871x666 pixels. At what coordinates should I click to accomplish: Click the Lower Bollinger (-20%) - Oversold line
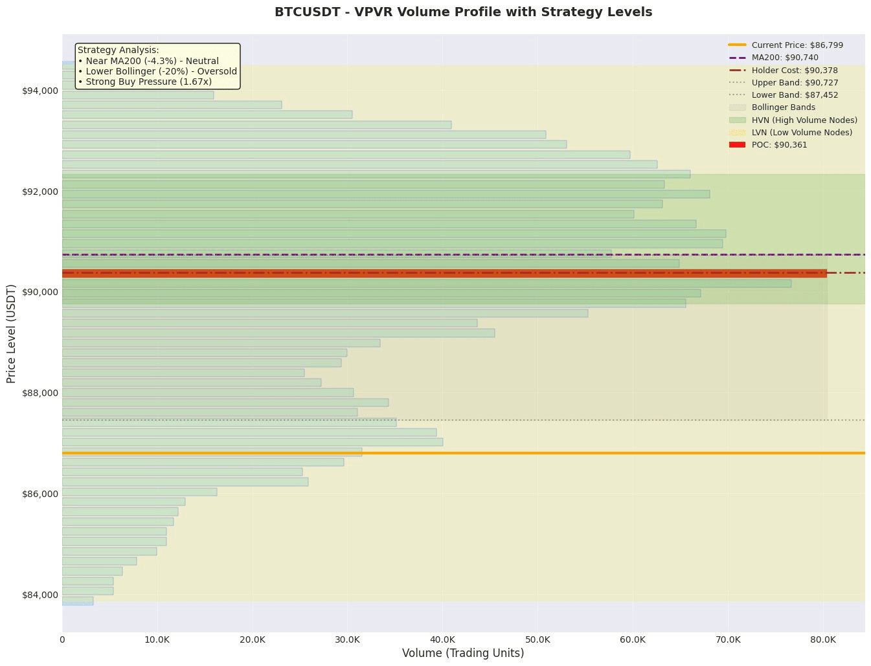coord(157,71)
